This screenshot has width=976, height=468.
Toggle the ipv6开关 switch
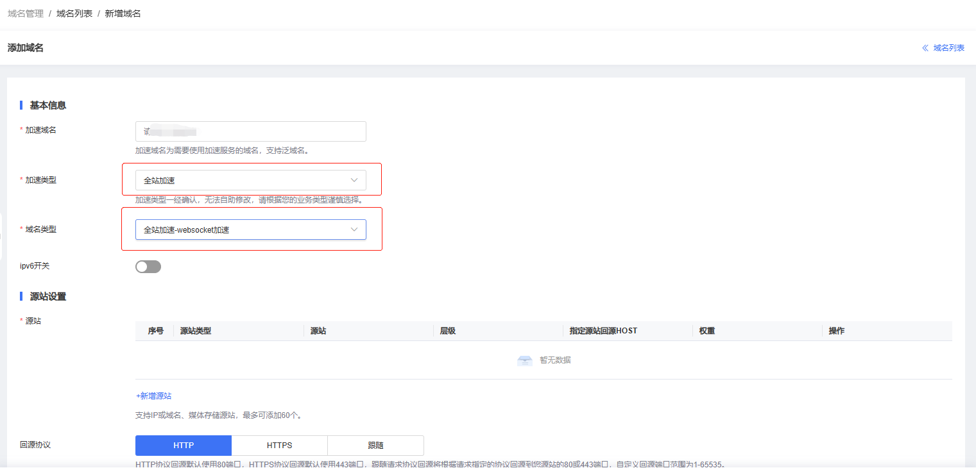148,267
